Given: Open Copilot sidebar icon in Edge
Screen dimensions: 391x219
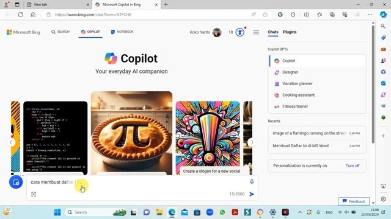Looking at the screenshot, I should [383, 15].
